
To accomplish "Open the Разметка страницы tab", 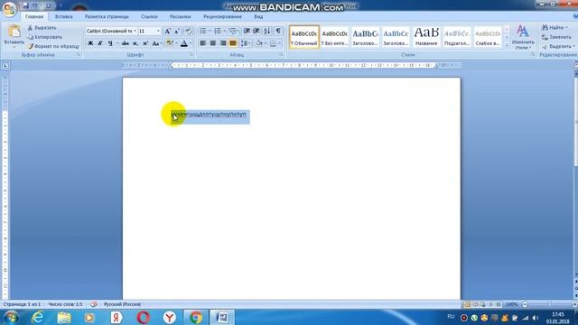I will 107,16.
